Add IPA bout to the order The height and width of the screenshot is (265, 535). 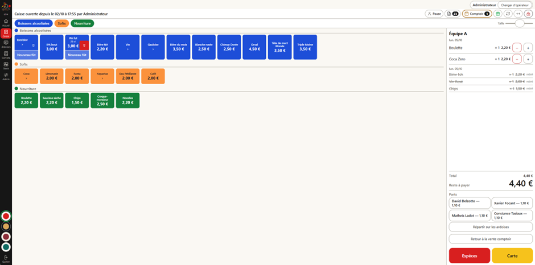pyautogui.click(x=52, y=47)
